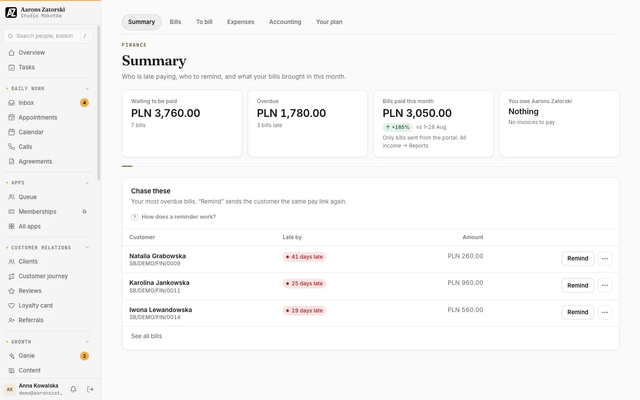Click the Oanie badge showing 2
The image size is (640, 400).
tap(84, 356)
